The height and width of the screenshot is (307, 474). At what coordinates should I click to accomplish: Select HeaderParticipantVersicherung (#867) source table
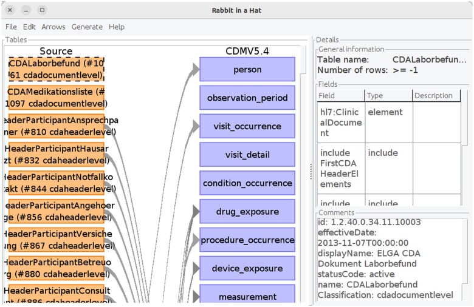[x=57, y=240]
